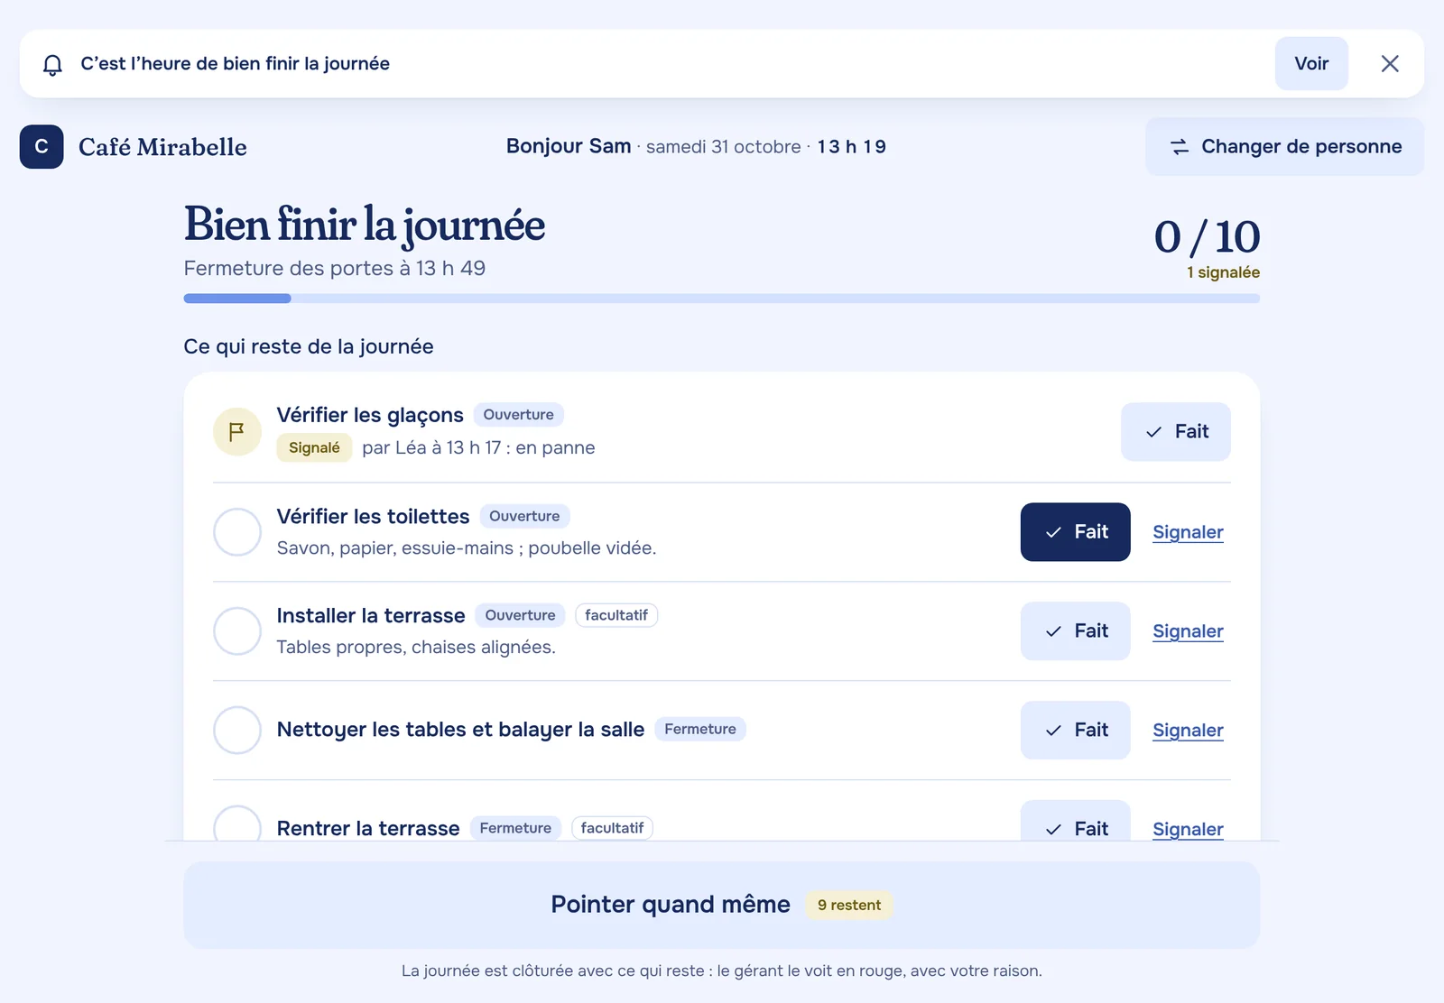Screen dimensions: 1444x1003
Task: Click the Signalé badge on Vérifier les glaçons
Action: click(314, 447)
